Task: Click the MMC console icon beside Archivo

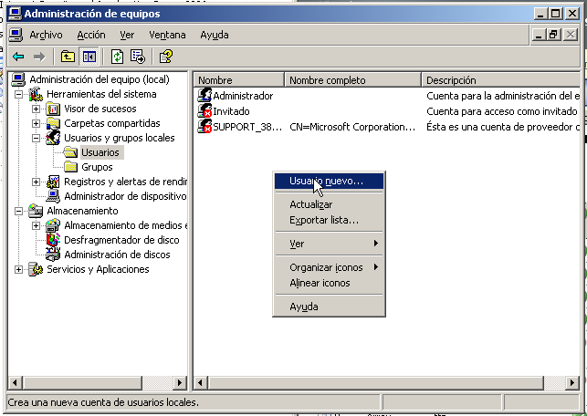Action: click(x=16, y=35)
